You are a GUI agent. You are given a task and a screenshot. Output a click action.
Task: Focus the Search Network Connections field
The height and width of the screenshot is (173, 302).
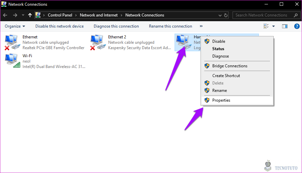tap(267, 15)
